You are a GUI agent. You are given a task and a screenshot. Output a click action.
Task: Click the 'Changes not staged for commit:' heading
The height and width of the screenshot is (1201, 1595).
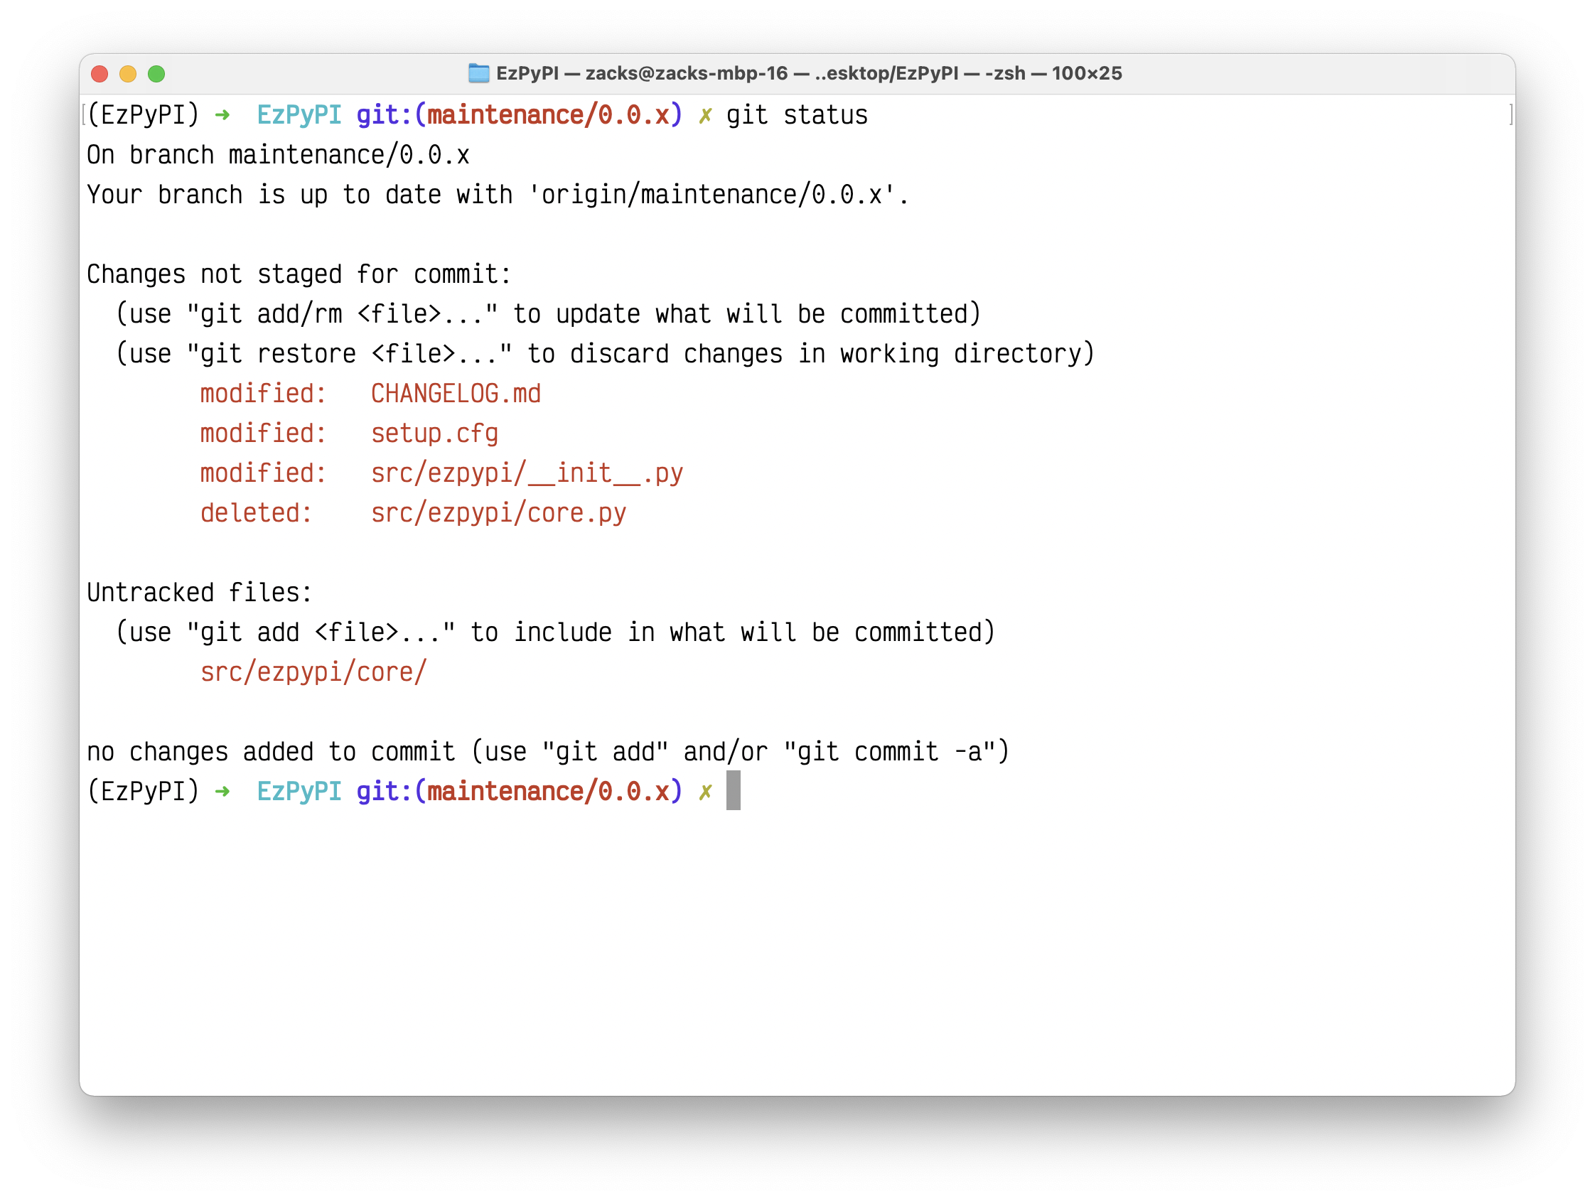tap(299, 274)
